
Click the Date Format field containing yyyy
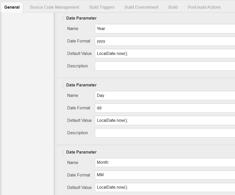165,41
